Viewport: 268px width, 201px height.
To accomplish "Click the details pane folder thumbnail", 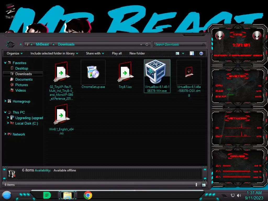I will (12, 174).
